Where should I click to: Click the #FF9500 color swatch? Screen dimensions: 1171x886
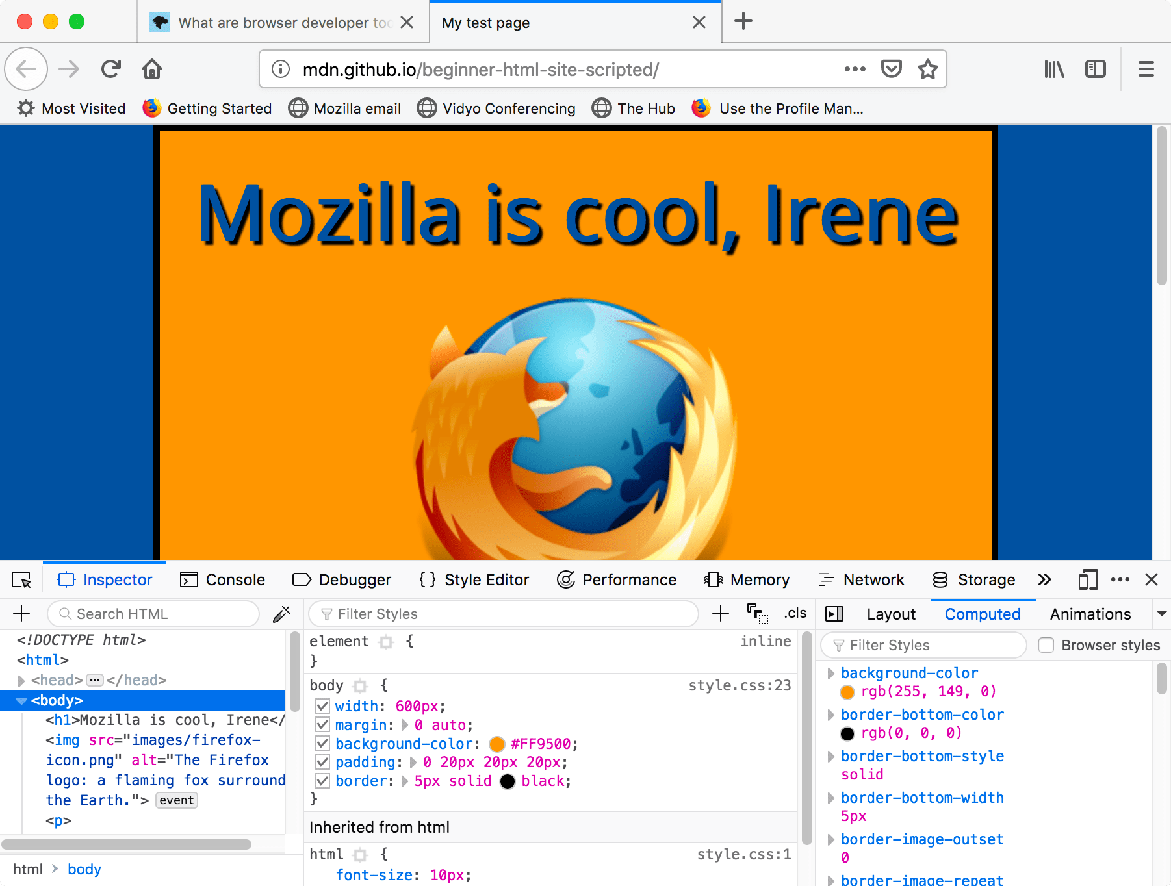[496, 744]
